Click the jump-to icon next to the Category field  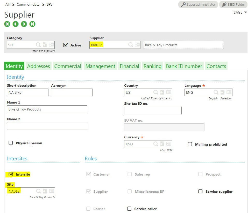[45, 44]
